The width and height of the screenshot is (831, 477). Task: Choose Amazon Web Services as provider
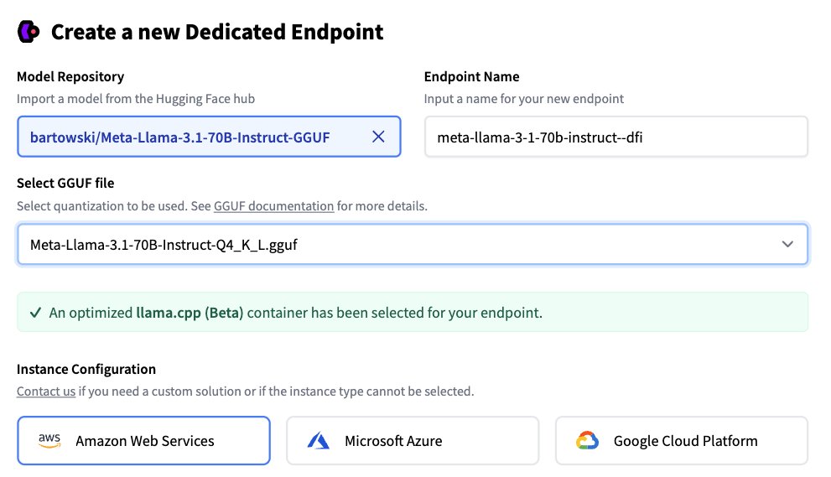143,440
